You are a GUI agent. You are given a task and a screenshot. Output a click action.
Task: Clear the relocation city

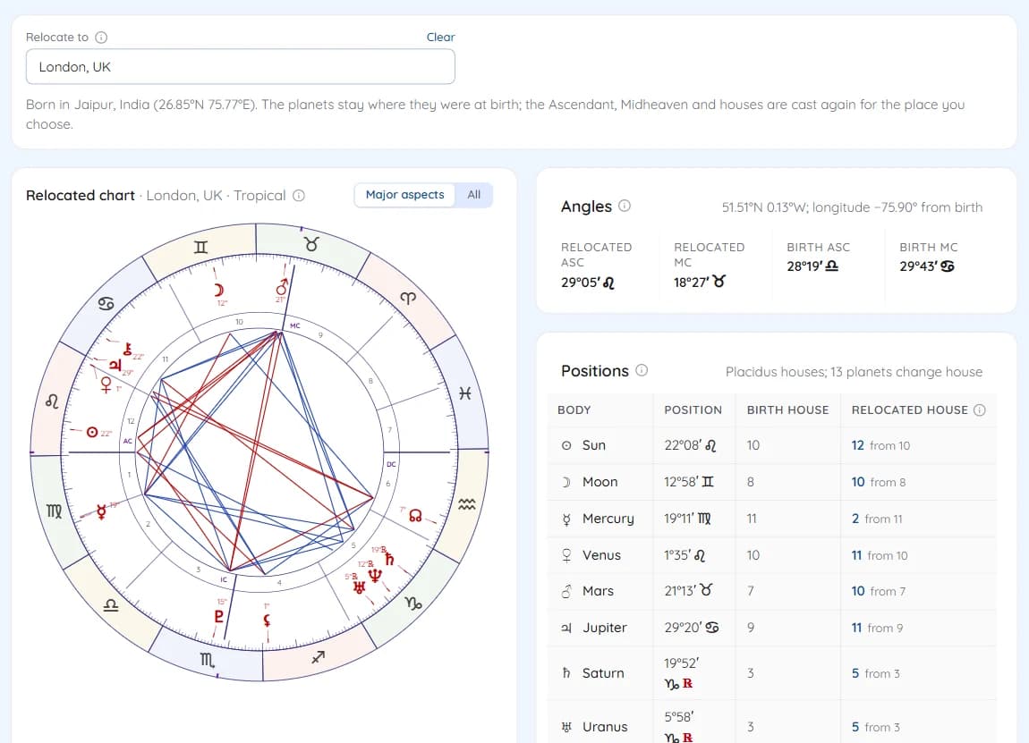pos(440,38)
